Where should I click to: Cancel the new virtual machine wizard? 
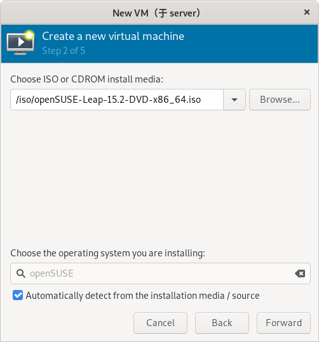(x=160, y=323)
